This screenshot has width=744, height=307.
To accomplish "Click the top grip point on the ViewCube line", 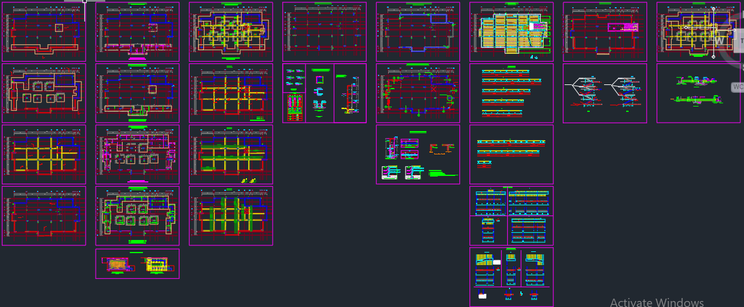I will point(713,8).
